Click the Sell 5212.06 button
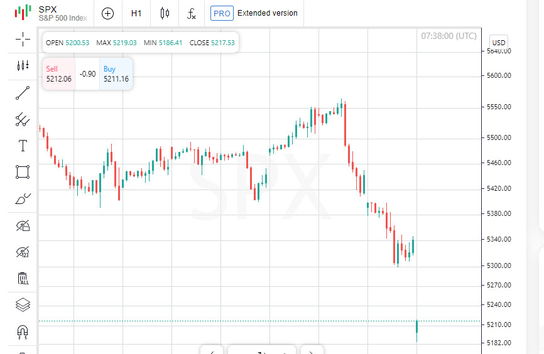The height and width of the screenshot is (354, 544). tap(58, 74)
